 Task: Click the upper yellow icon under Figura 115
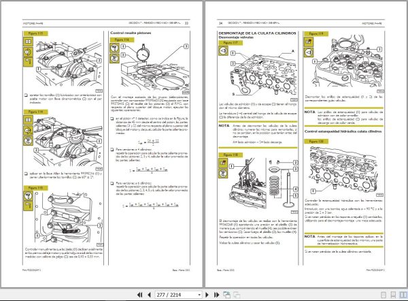coord(28,195)
